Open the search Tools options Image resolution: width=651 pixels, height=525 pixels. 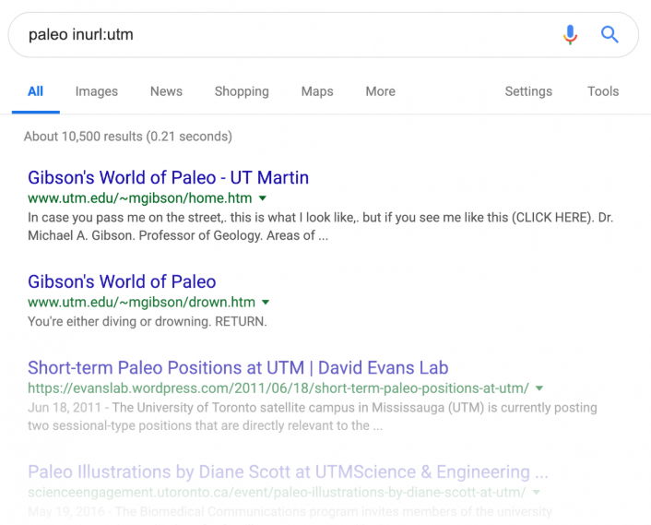coord(603,91)
